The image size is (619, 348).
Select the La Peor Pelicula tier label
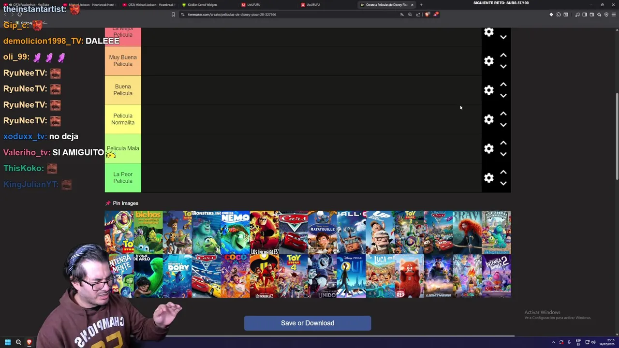(x=123, y=178)
